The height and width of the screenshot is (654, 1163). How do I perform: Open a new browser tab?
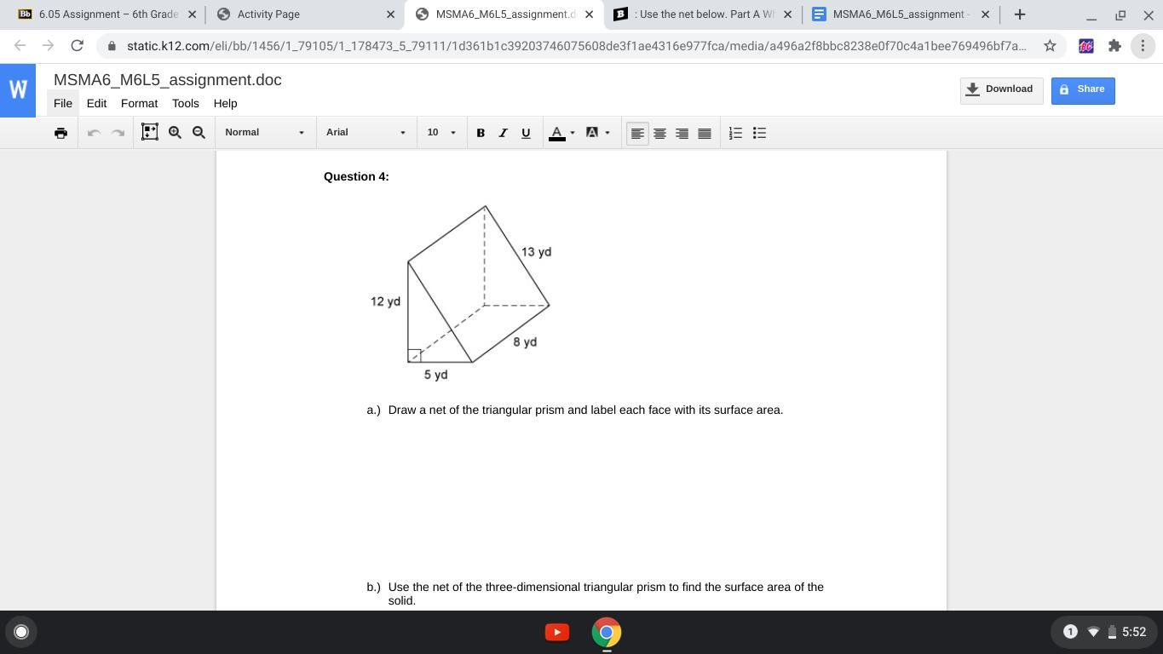pos(1019,14)
